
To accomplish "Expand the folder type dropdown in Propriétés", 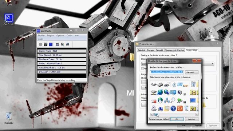I will (x=213, y=64).
